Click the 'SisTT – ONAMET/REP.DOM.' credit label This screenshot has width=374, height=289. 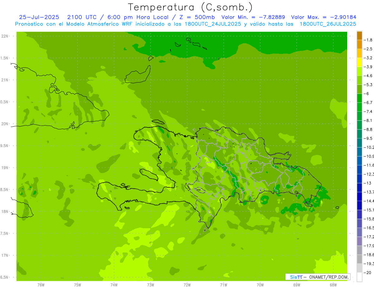318,277
